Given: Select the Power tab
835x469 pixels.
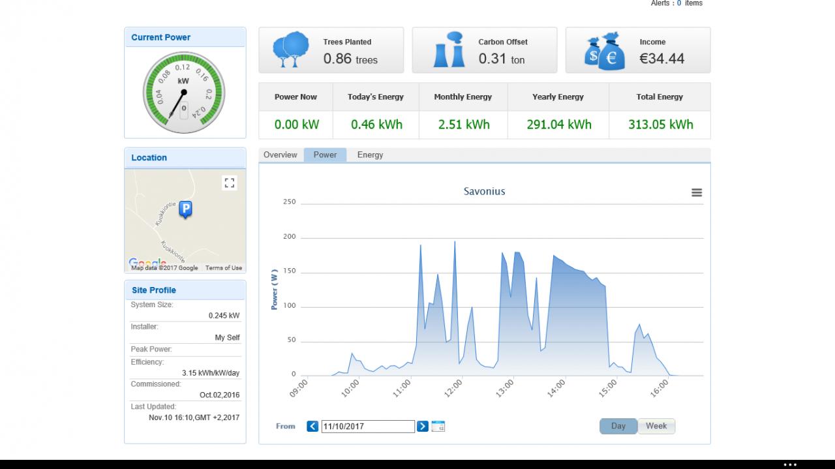Looking at the screenshot, I should (x=325, y=155).
